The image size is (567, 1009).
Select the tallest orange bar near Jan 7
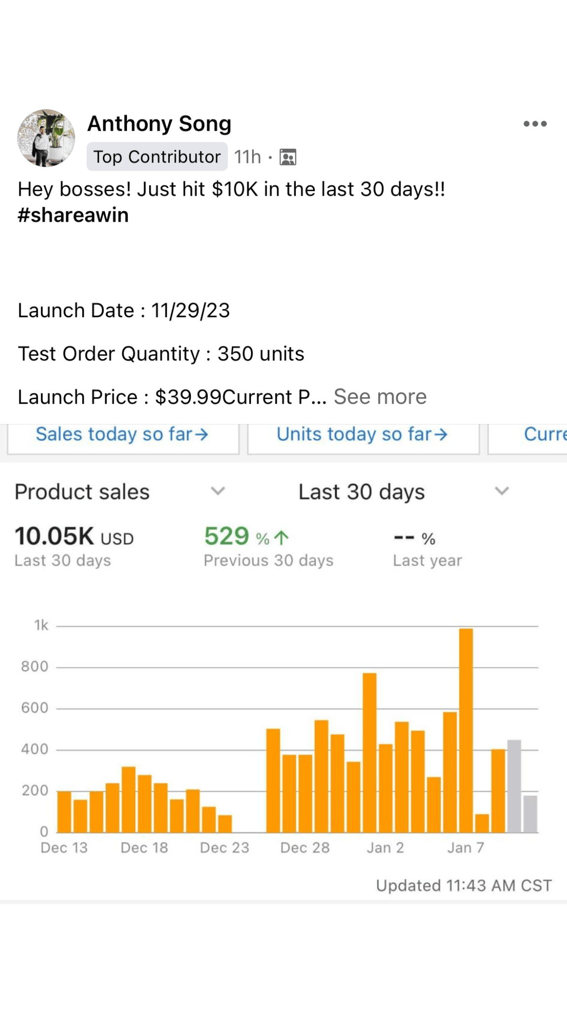(466, 729)
